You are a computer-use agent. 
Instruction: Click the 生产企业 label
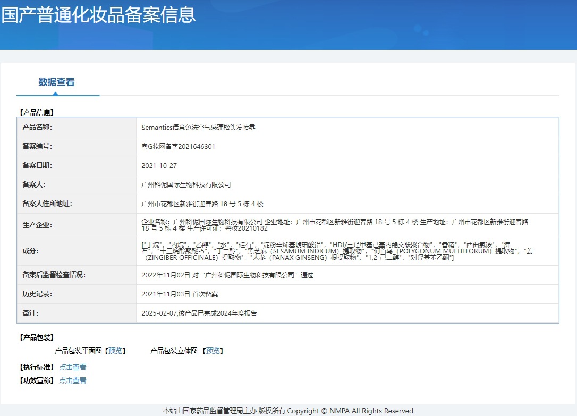pos(37,225)
